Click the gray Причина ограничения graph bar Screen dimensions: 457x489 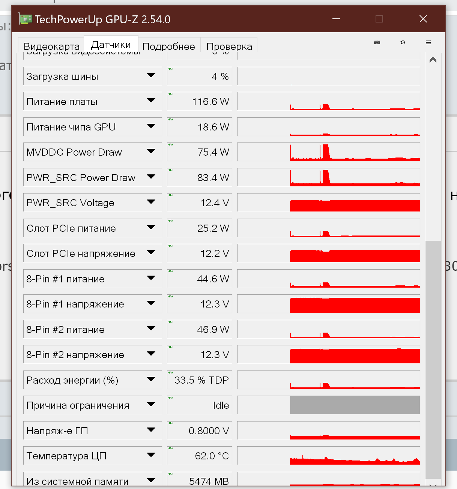click(x=355, y=405)
